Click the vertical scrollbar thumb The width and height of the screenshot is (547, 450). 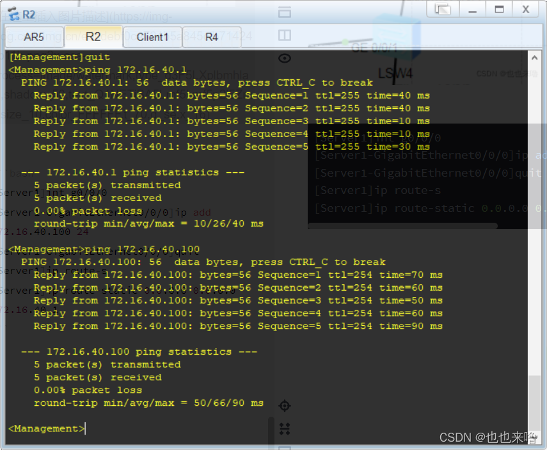tap(534, 403)
